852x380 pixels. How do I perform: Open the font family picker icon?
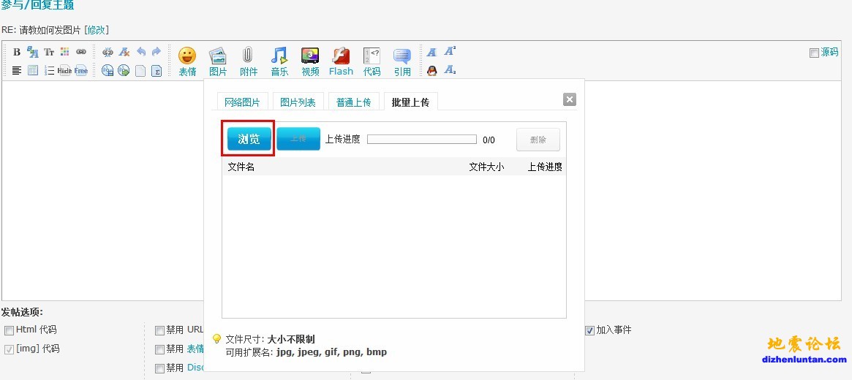coord(33,52)
